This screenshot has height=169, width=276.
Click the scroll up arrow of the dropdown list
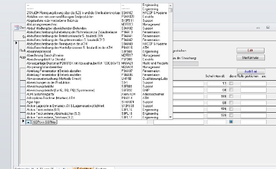coord(170,6)
